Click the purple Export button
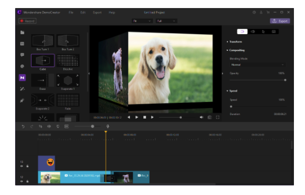305x195 pixels. pos(280,21)
